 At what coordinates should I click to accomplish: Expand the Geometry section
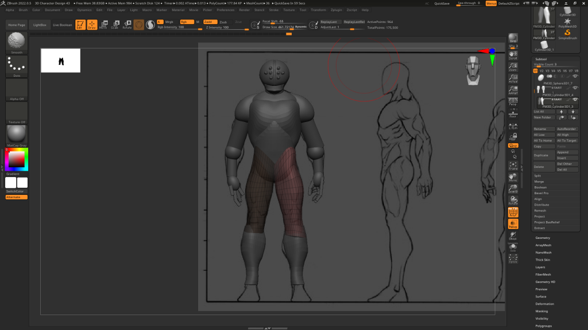(543, 238)
